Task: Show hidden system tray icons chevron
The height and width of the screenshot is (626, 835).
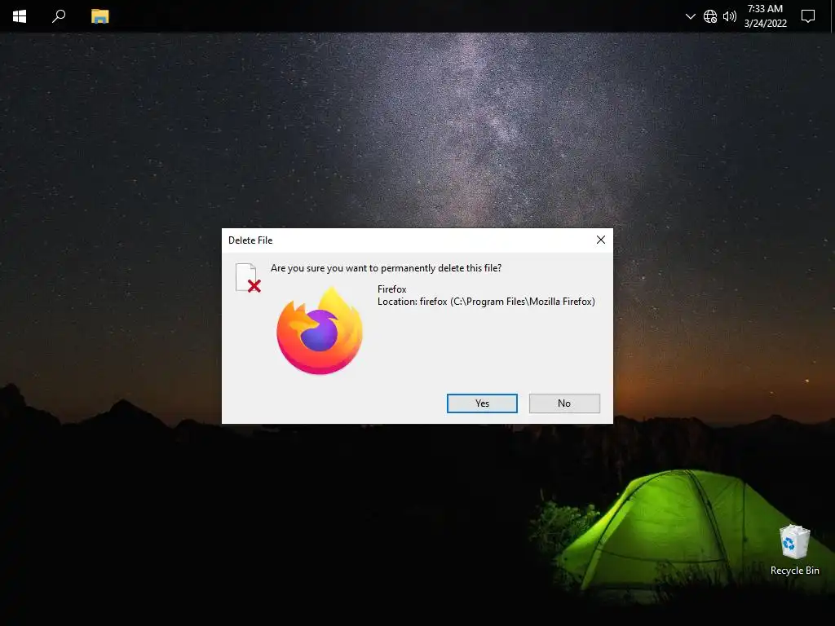Action: [690, 16]
